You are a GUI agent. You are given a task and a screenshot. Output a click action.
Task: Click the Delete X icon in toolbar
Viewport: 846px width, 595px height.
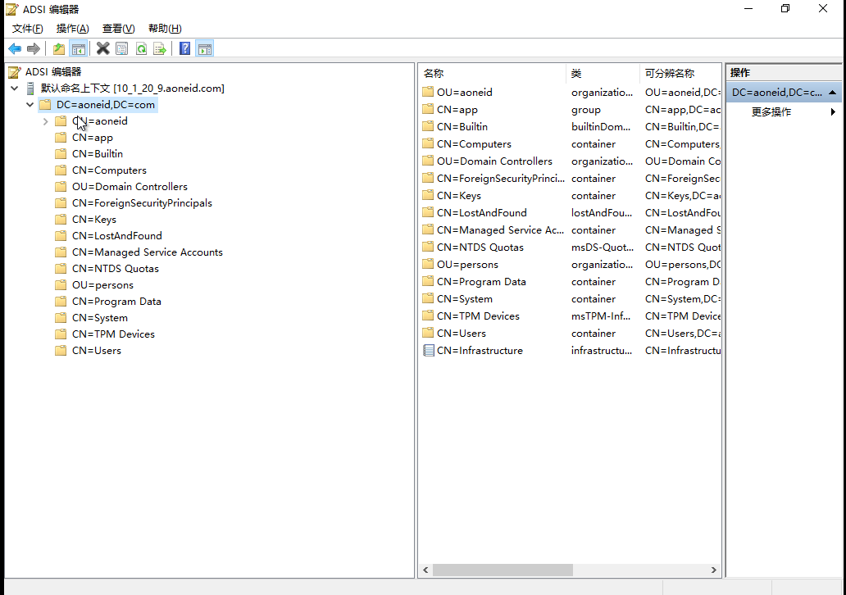click(102, 48)
